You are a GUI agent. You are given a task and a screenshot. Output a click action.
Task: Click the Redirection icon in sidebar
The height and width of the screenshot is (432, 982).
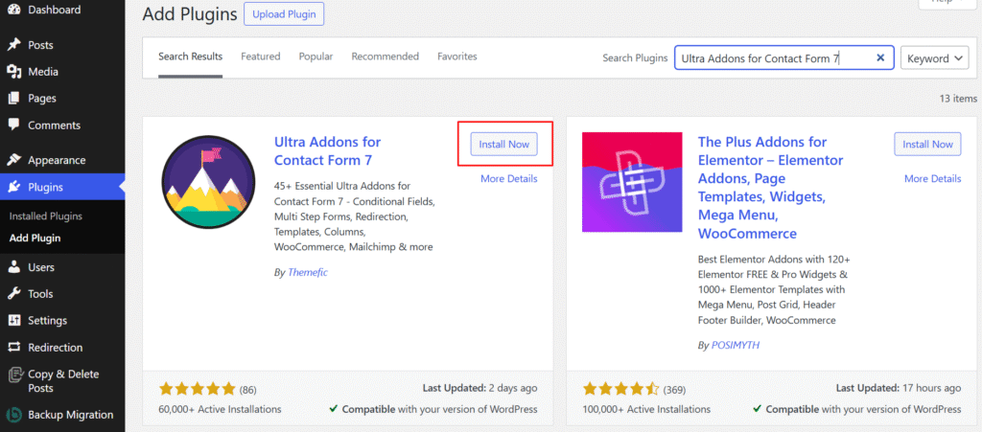pos(13,348)
